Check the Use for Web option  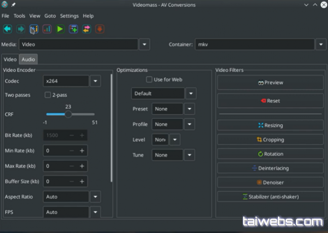(x=149, y=80)
